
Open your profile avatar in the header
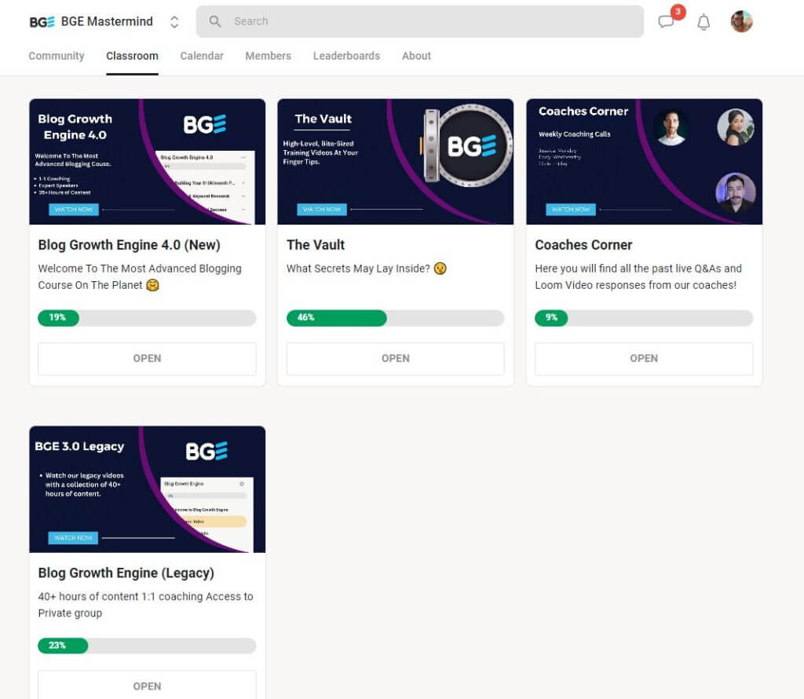(x=740, y=21)
